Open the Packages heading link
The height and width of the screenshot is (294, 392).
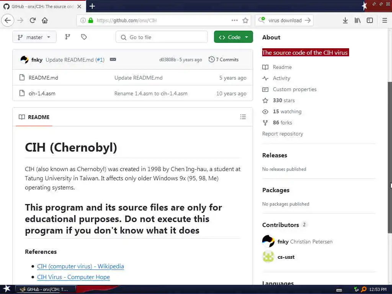276,190
